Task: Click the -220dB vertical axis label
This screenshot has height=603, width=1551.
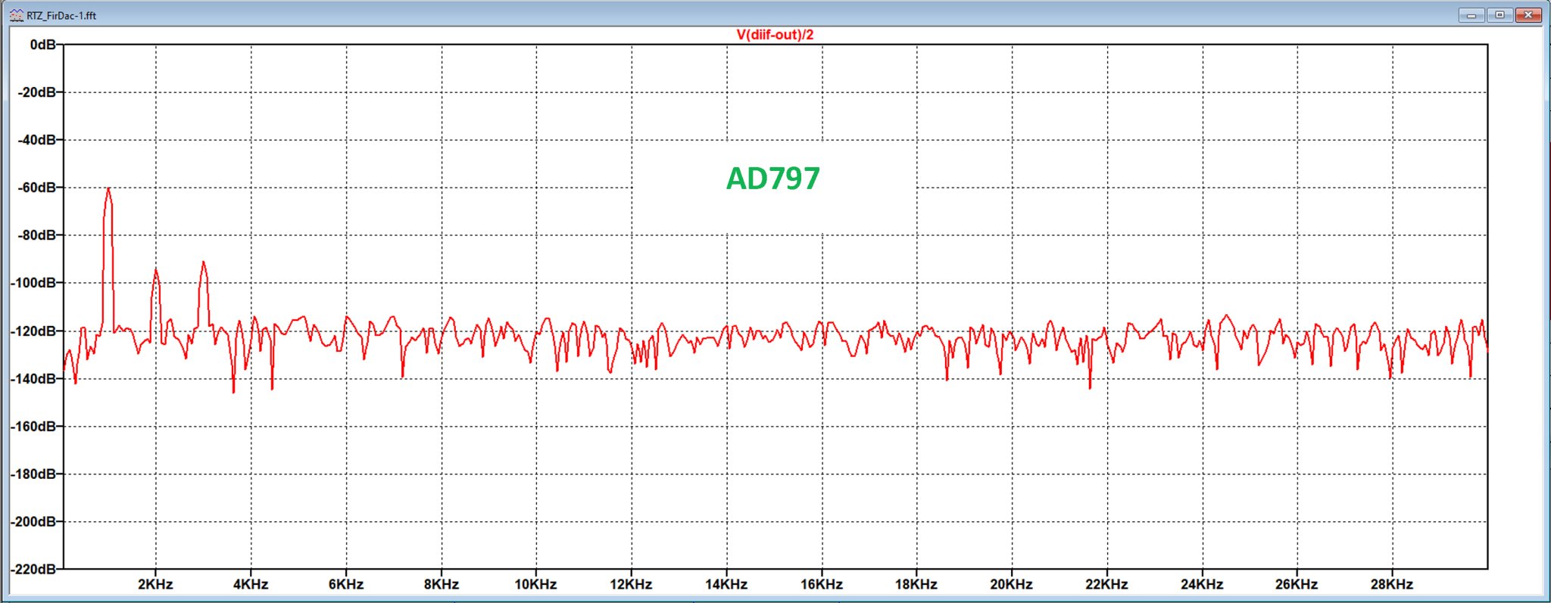Action: pos(33,569)
